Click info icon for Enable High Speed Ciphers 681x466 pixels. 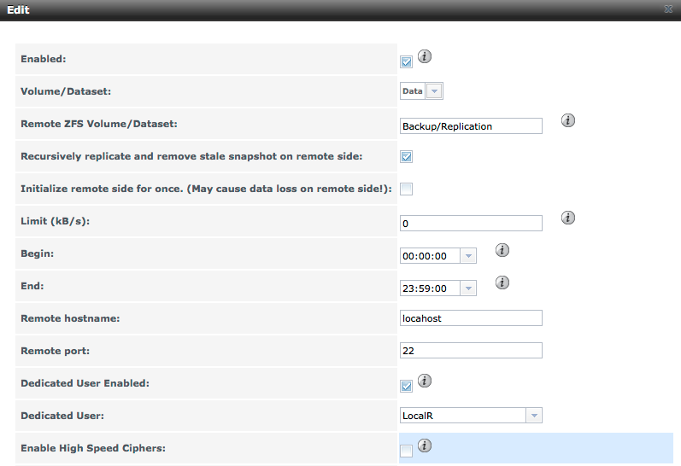pyautogui.click(x=425, y=446)
